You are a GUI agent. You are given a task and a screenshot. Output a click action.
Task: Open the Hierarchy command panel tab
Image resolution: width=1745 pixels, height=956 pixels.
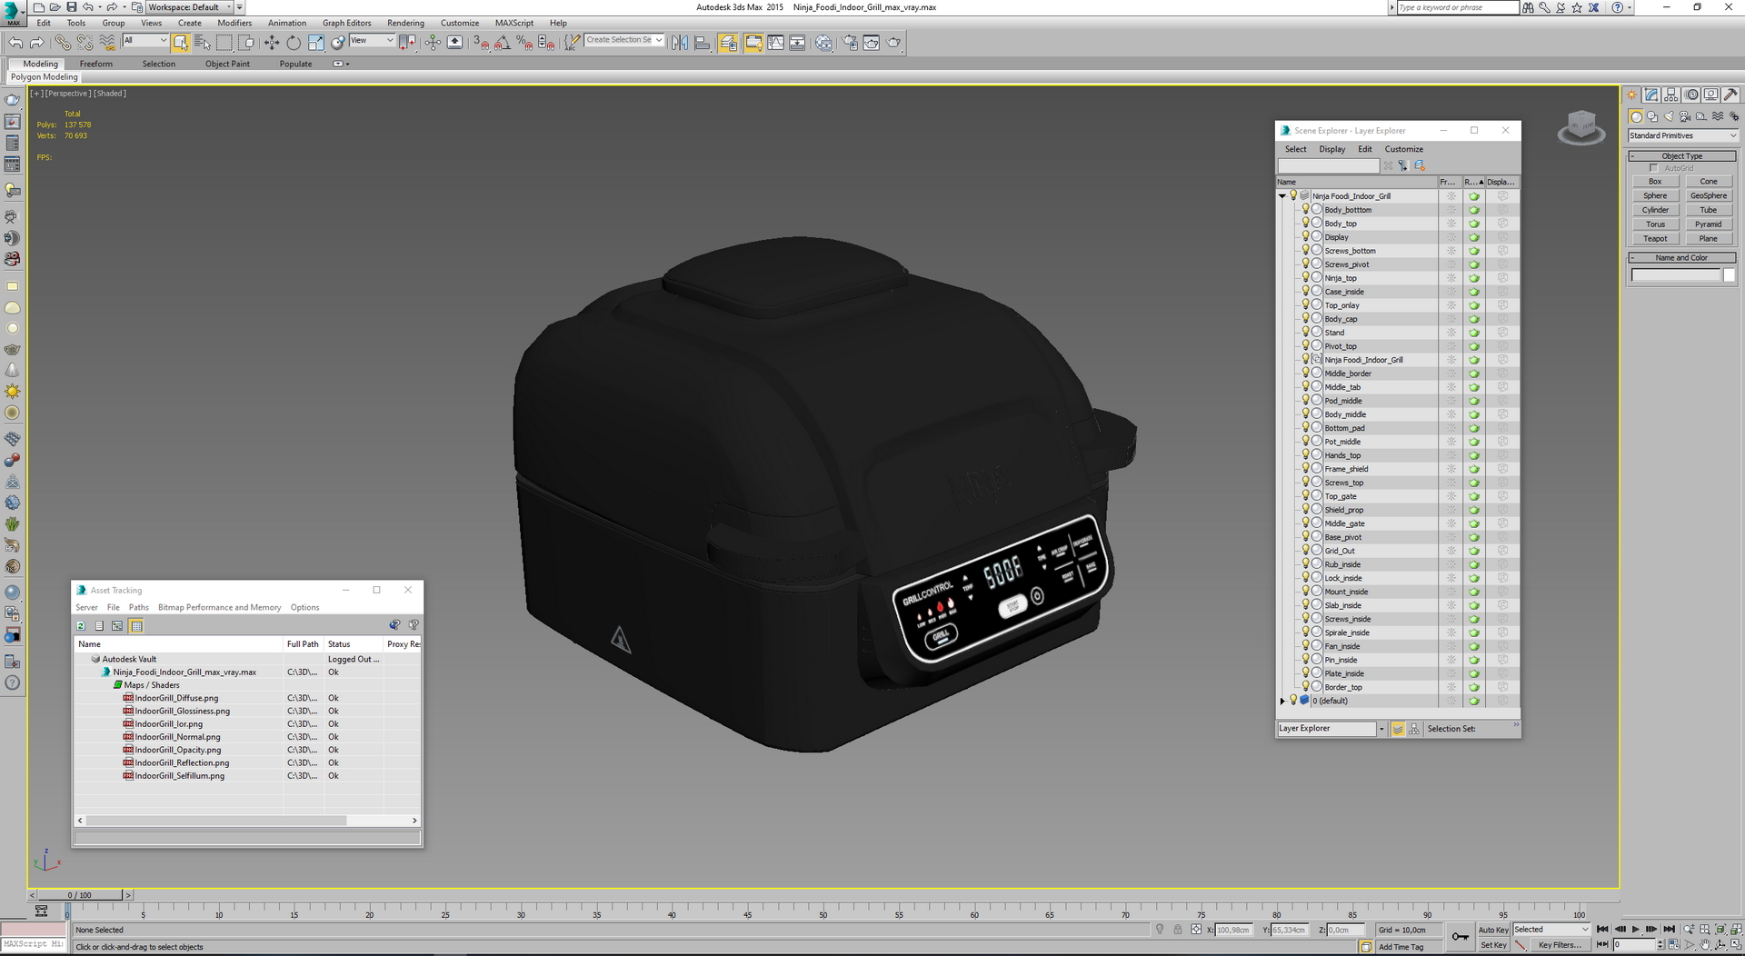point(1671,95)
